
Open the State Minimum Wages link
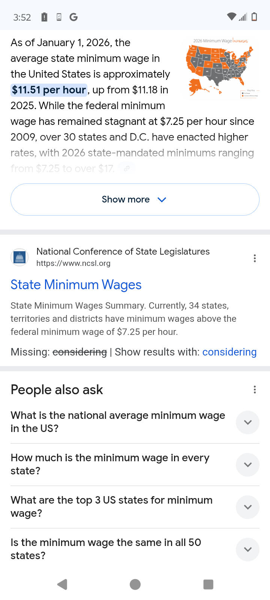tap(76, 285)
